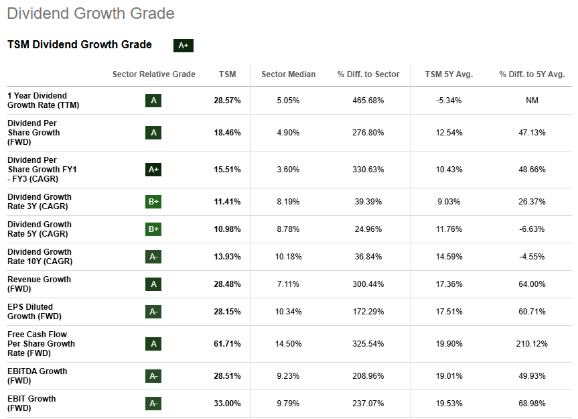Open the Dividend Growth Rate 10Y (CAGR) row label
Screen dimensions: 578x419
pos(40,257)
